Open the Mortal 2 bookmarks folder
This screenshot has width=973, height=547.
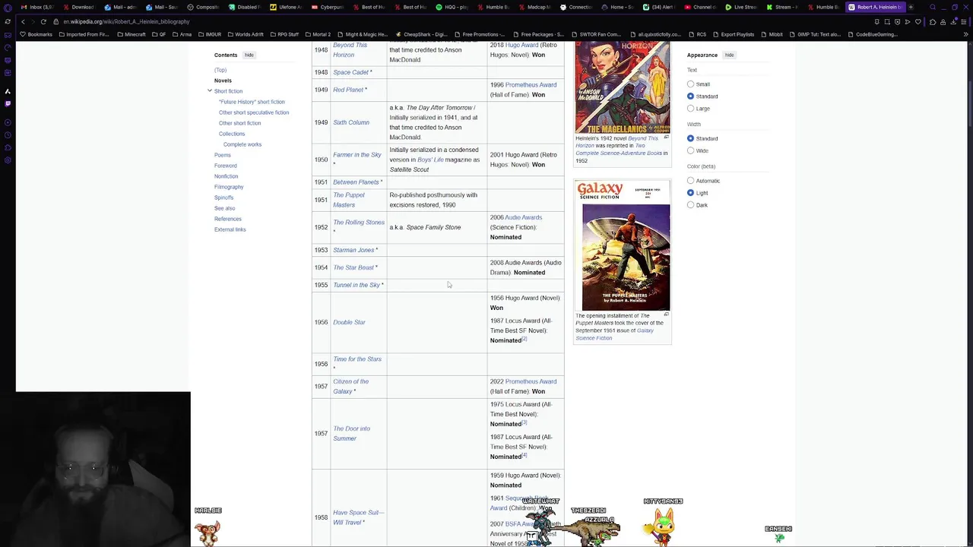click(x=317, y=34)
